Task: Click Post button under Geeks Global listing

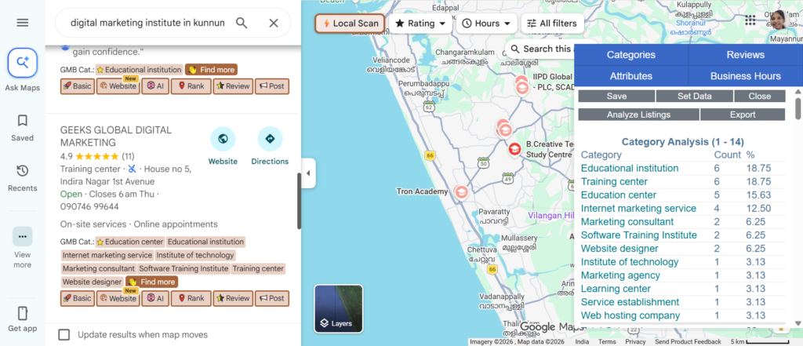Action: (272, 298)
